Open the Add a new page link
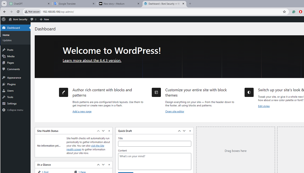The width and height of the screenshot is (304, 173). (82, 111)
